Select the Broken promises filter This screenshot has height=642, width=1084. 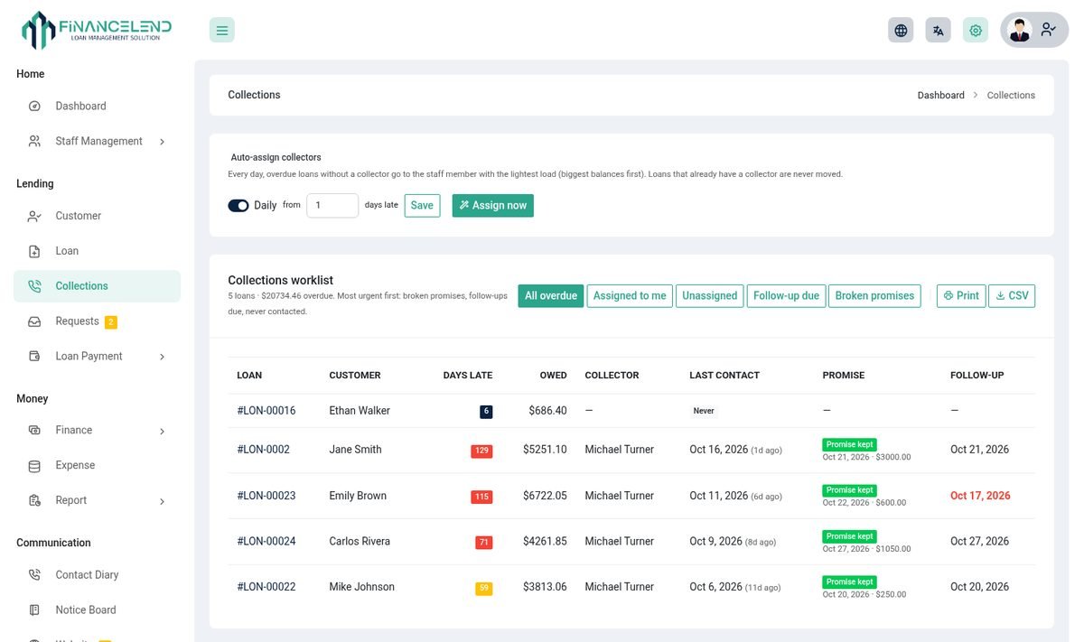874,296
